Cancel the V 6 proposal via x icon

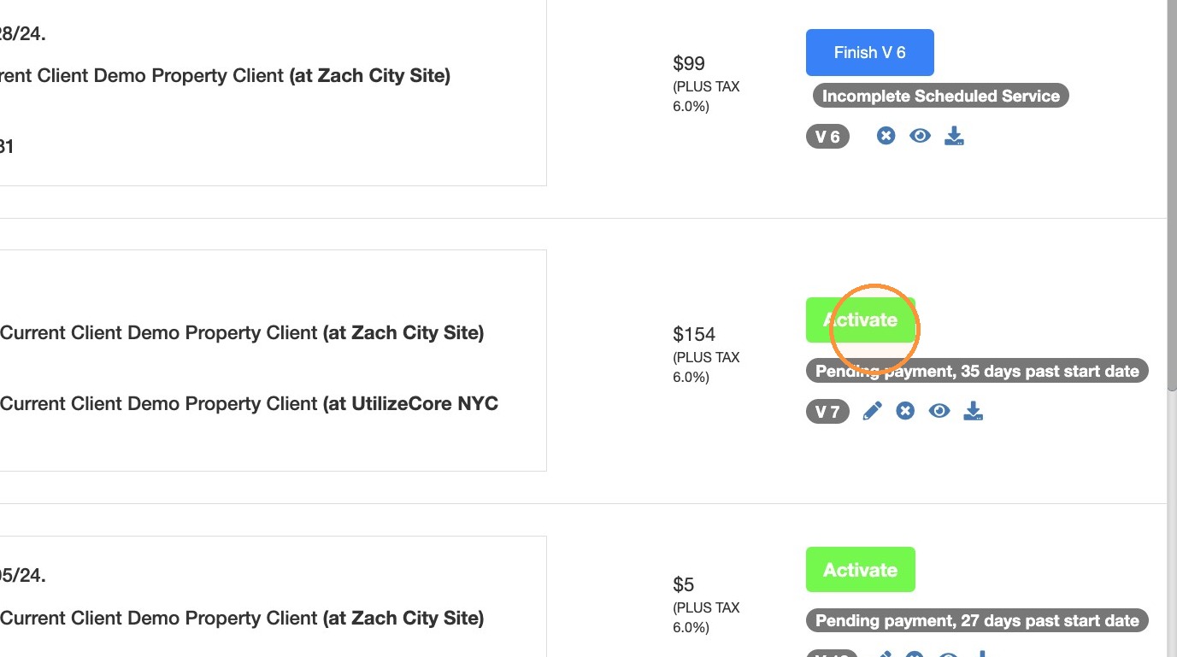click(x=886, y=136)
